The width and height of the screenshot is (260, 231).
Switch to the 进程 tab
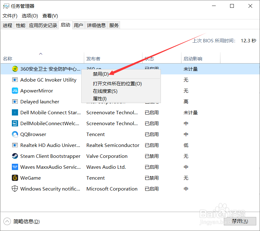[x=7, y=25]
